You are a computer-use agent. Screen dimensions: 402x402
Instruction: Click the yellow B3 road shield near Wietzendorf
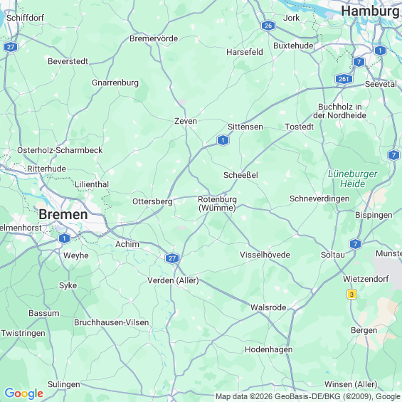tap(351, 295)
